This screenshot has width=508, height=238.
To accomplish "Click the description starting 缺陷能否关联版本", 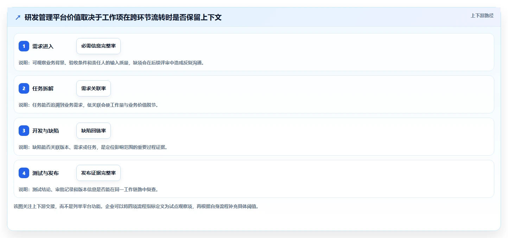I will pos(93,147).
